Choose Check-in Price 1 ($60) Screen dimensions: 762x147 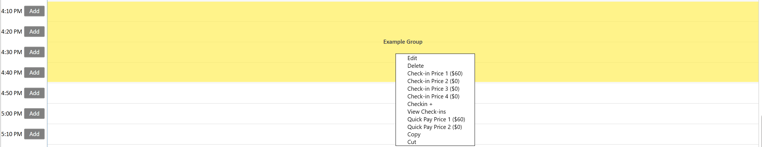[434, 73]
